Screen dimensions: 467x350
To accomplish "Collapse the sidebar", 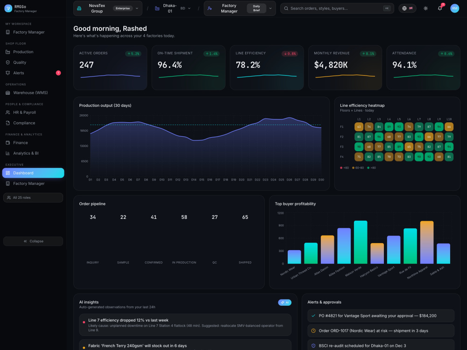I will point(33,241).
